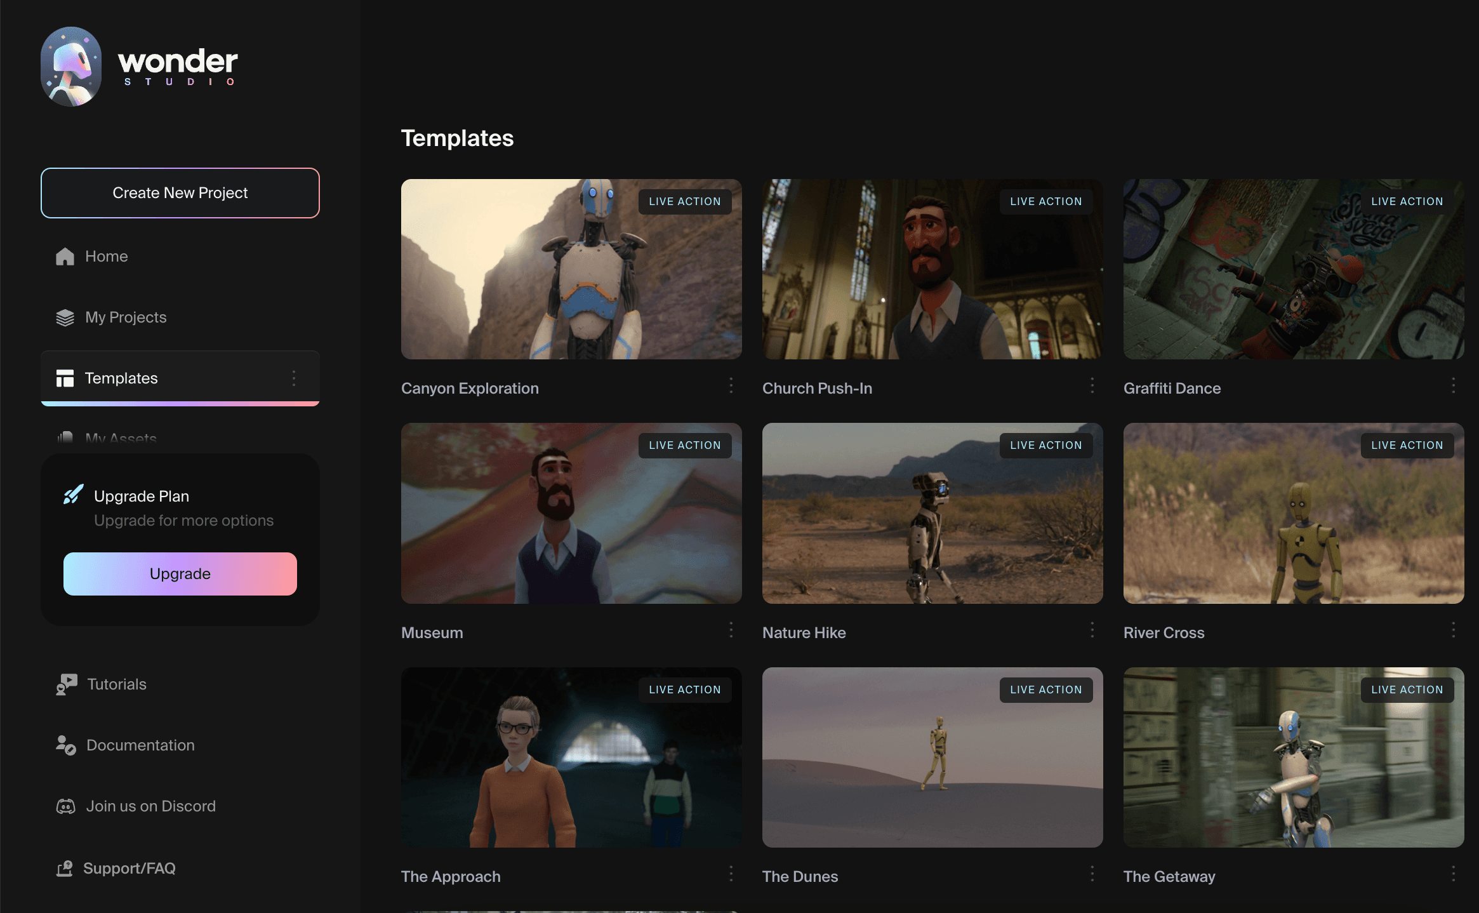Click The Dunes title text
The width and height of the screenshot is (1479, 913).
800,877
